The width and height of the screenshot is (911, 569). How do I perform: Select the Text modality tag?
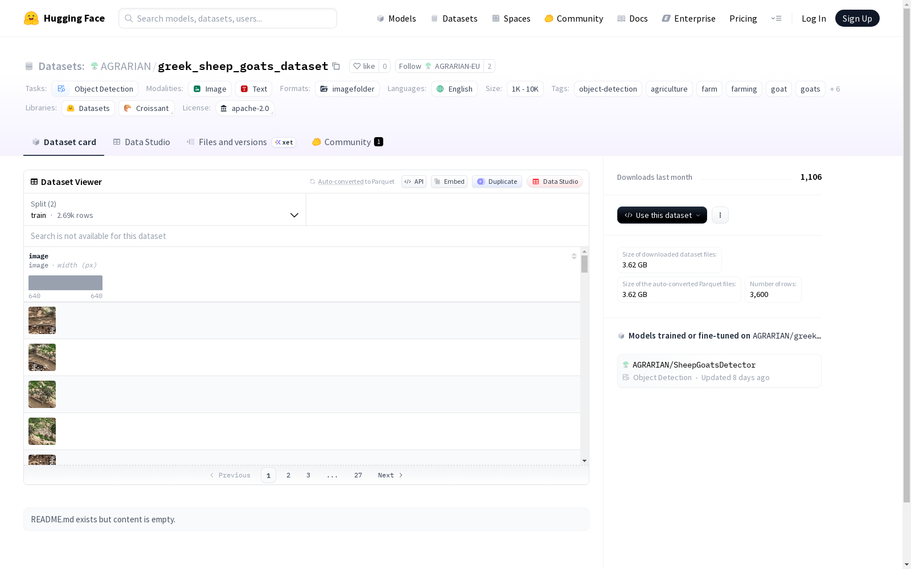point(253,89)
